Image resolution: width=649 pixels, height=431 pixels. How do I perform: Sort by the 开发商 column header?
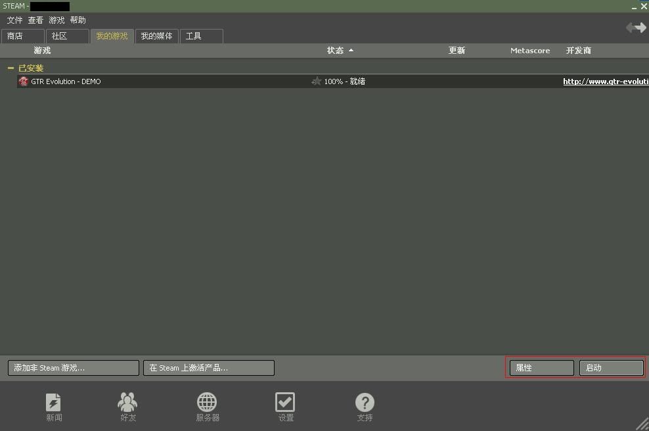(579, 51)
